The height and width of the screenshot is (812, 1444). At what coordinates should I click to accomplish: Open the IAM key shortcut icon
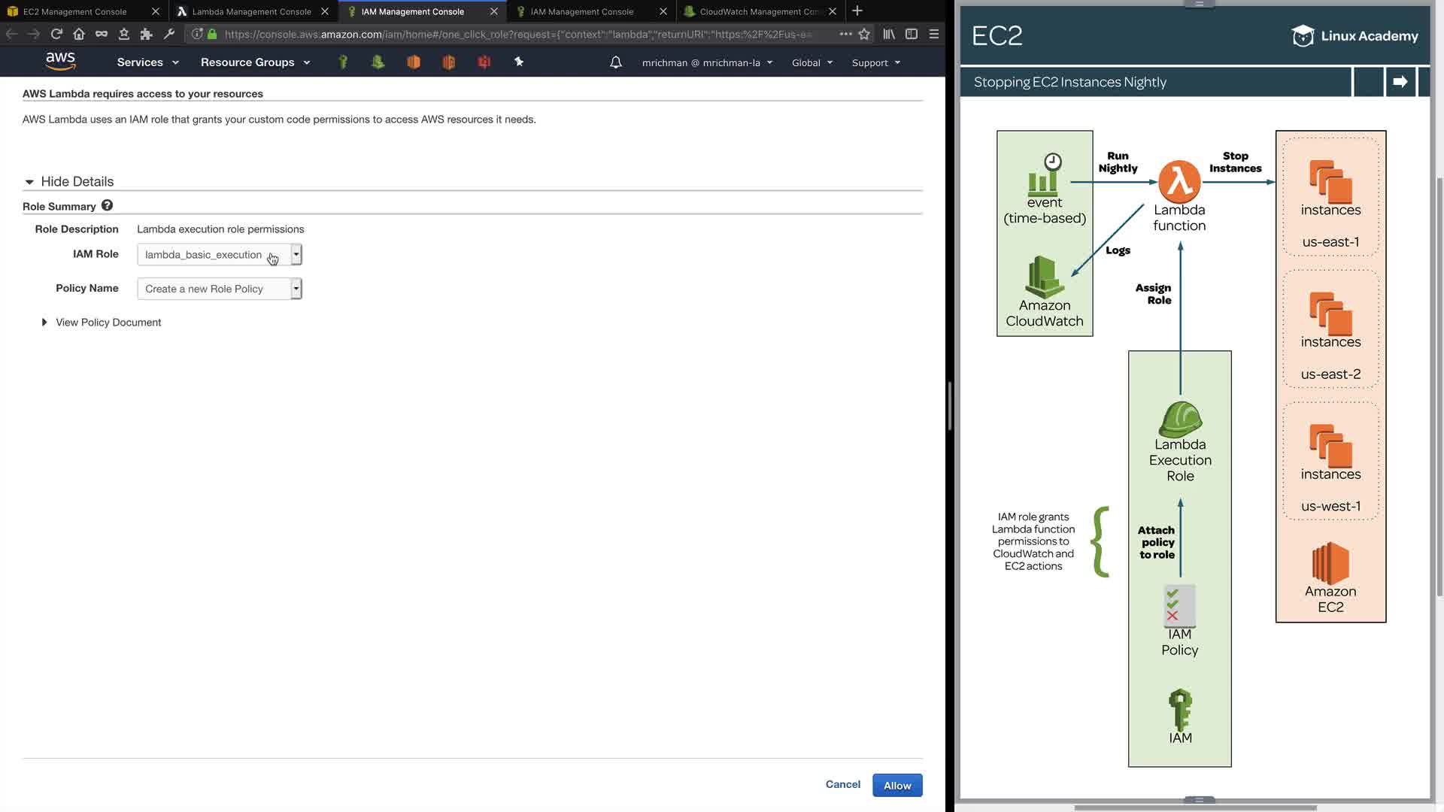pyautogui.click(x=343, y=62)
